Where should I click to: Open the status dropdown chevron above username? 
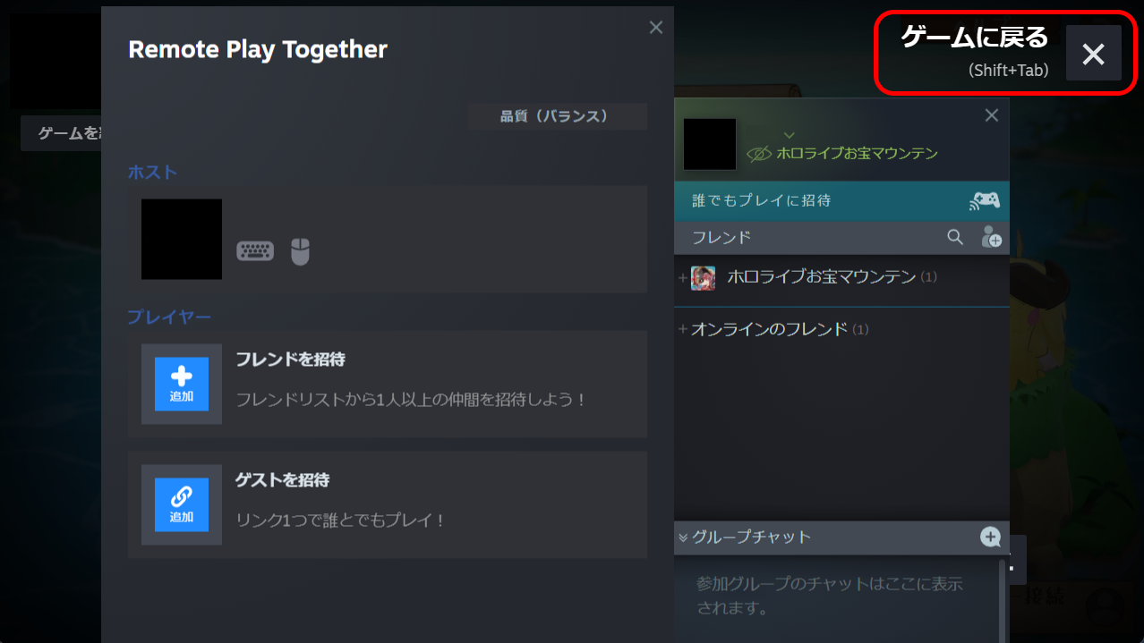(789, 135)
